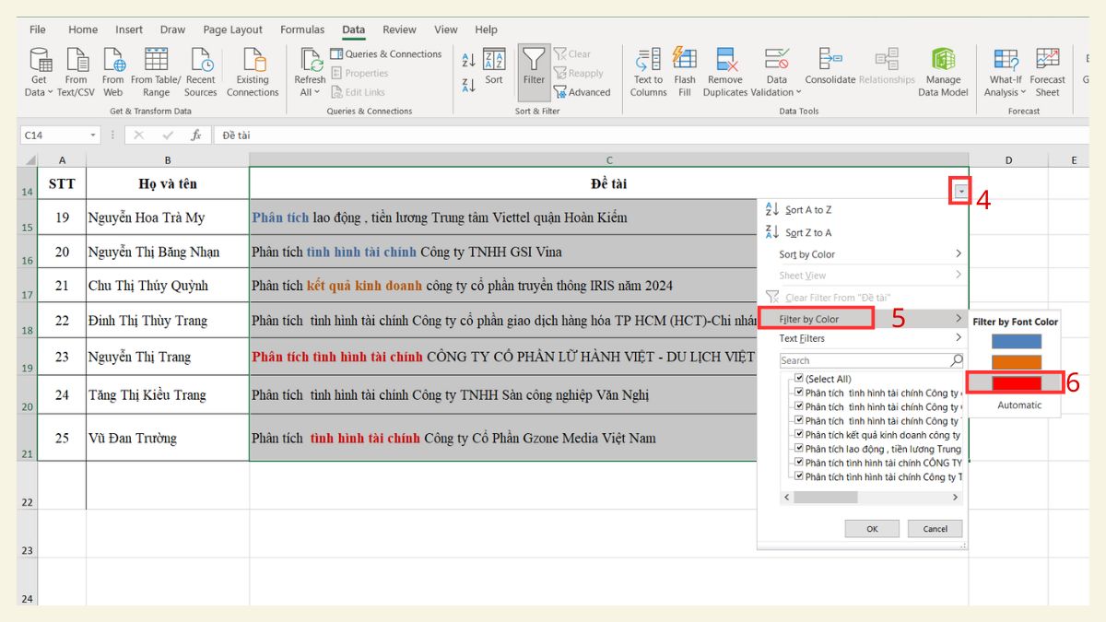
Task: Click OK to apply the filter
Action: pos(871,528)
